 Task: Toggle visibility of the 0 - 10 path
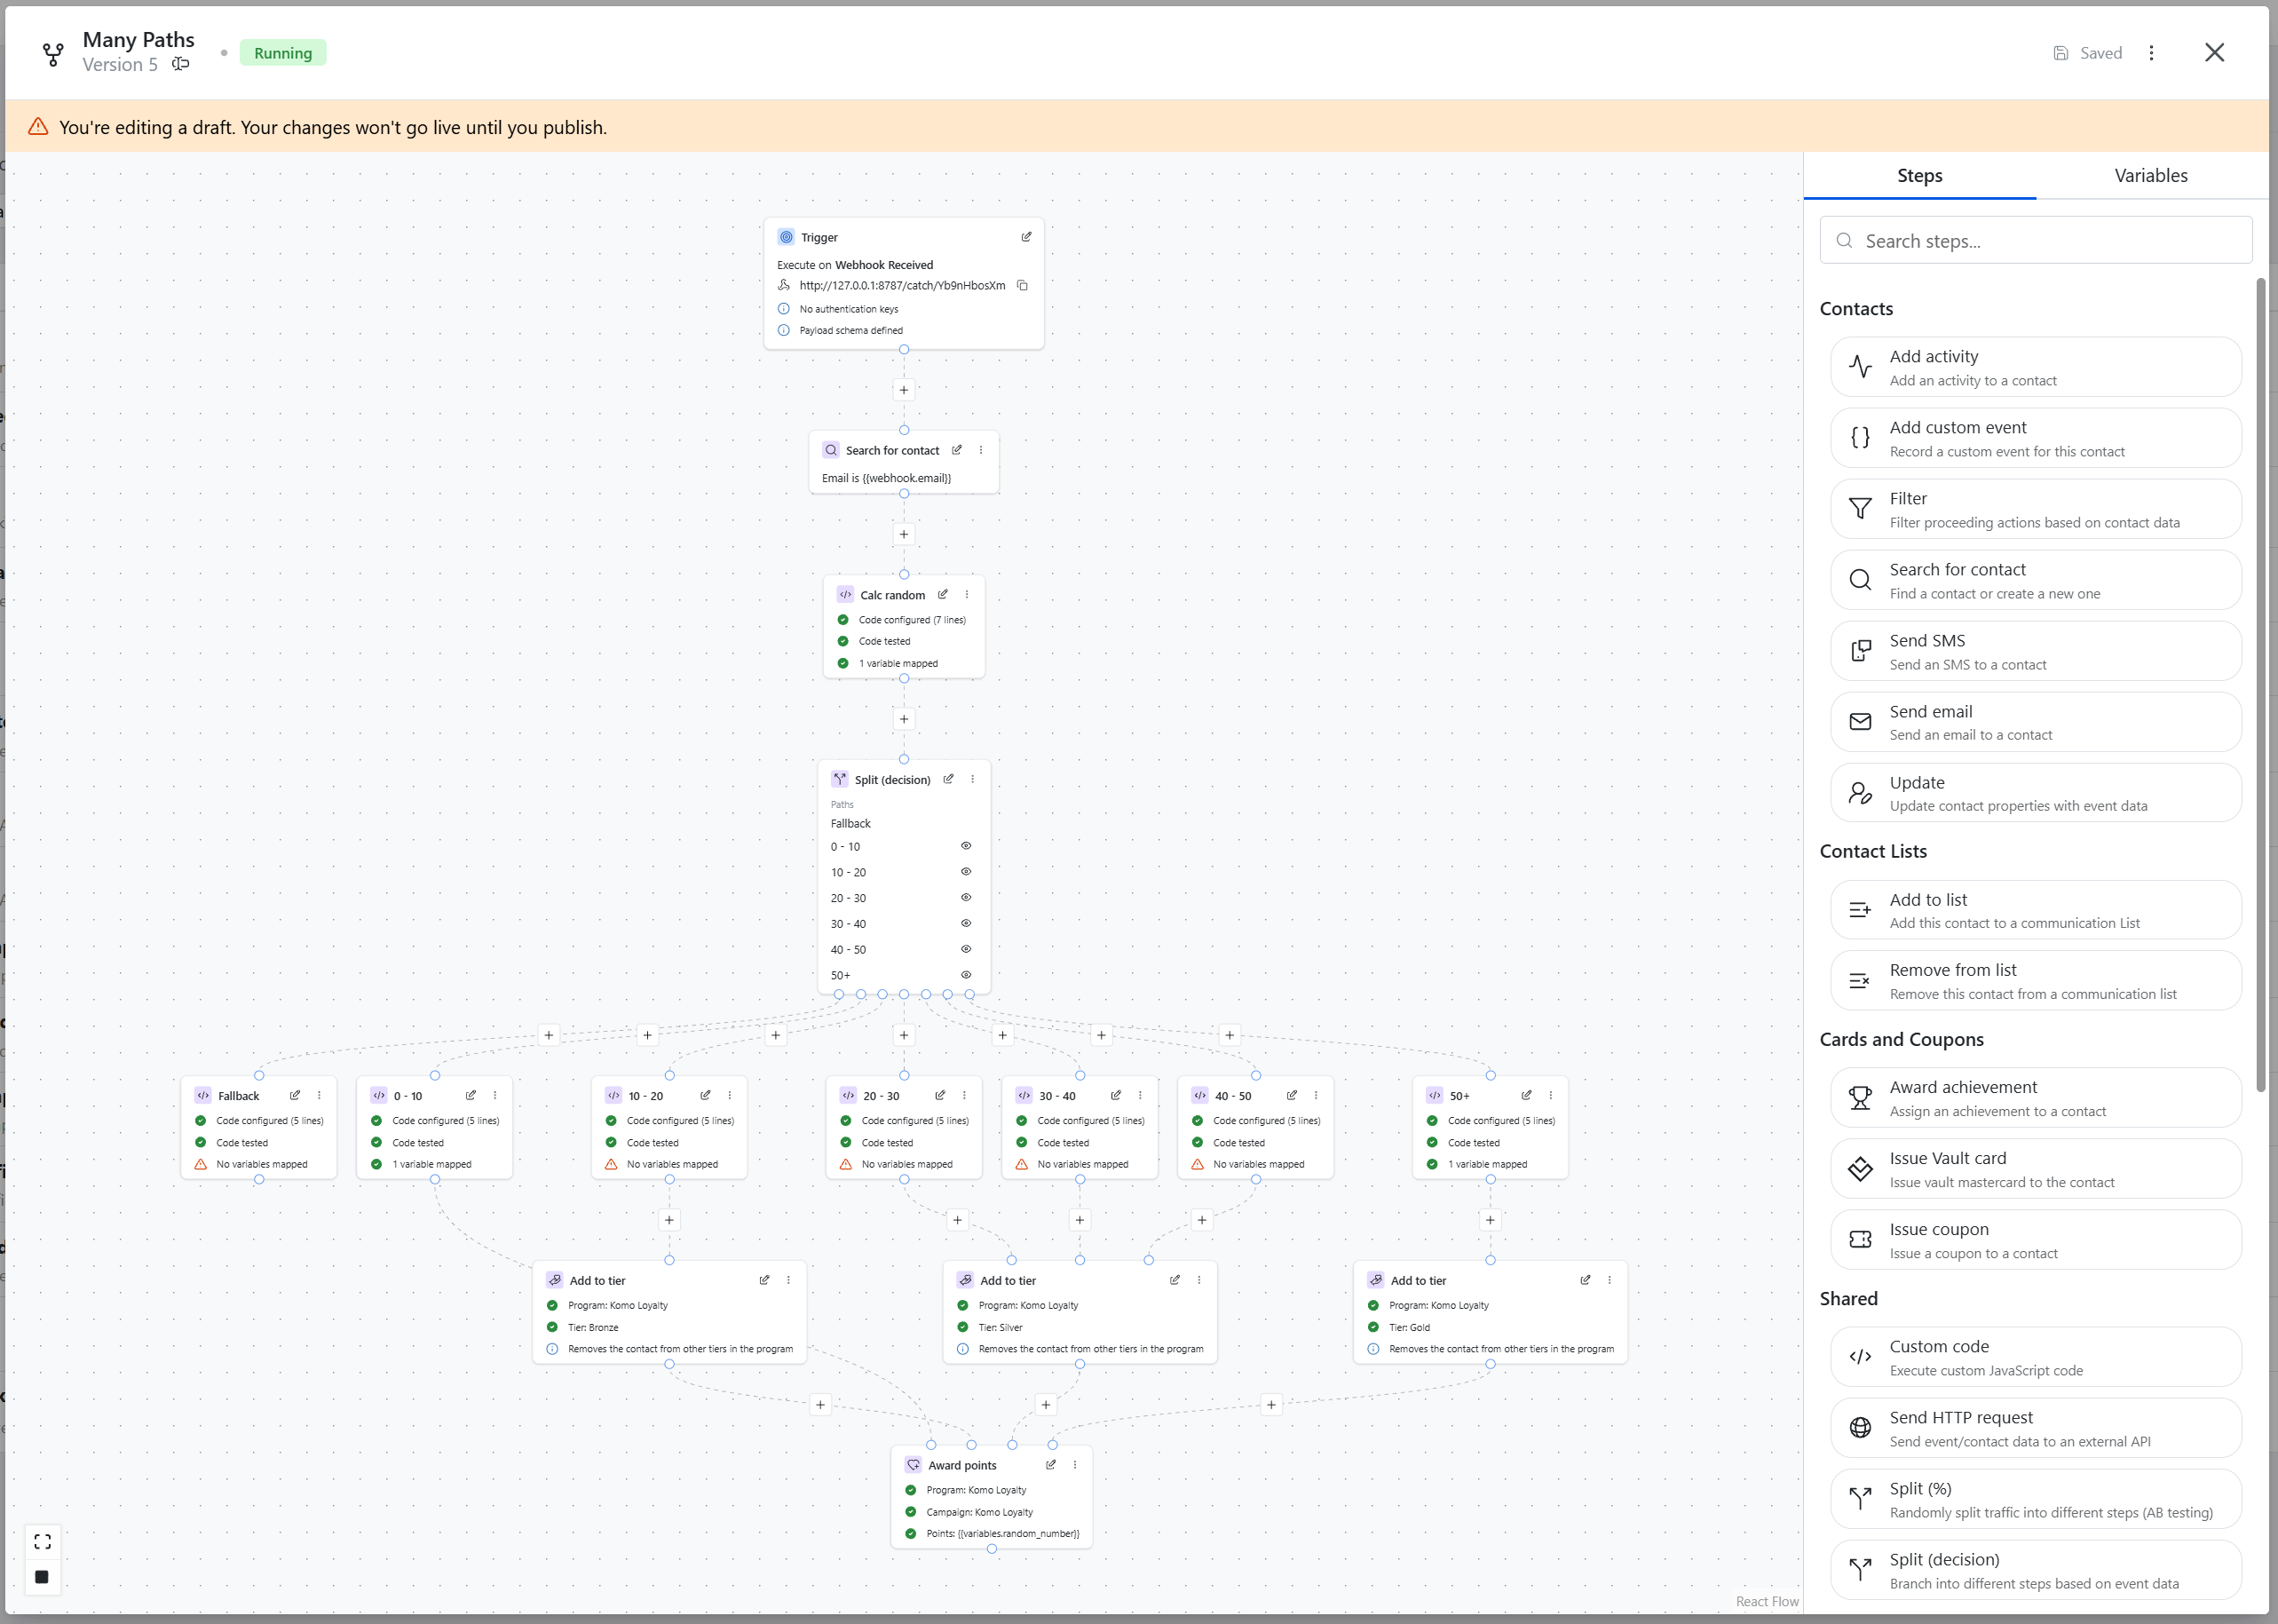(x=967, y=846)
